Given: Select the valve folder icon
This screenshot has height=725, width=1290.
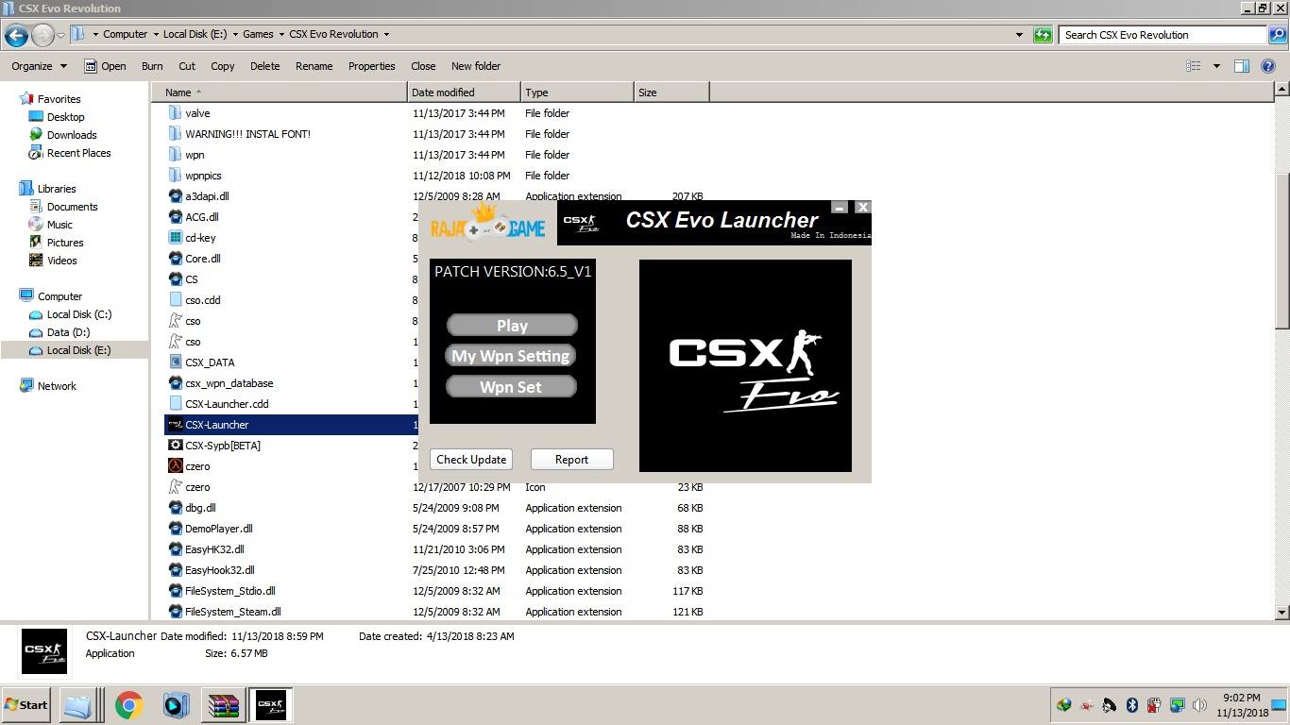Looking at the screenshot, I should pyautogui.click(x=175, y=113).
